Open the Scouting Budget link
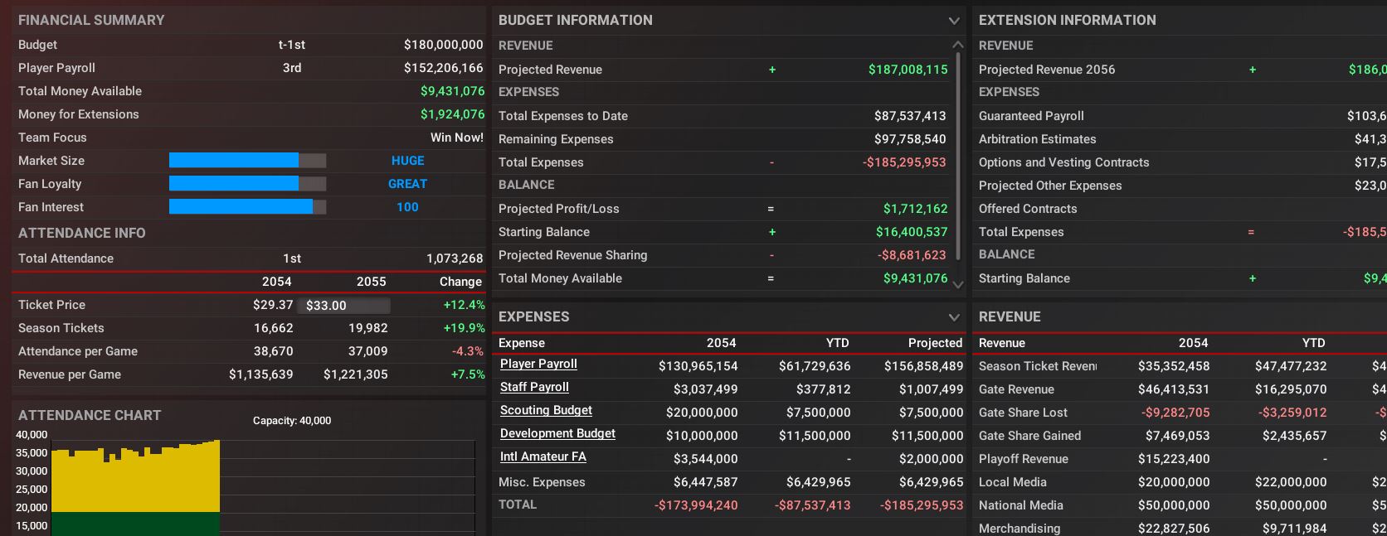The width and height of the screenshot is (1387, 536). [x=546, y=410]
